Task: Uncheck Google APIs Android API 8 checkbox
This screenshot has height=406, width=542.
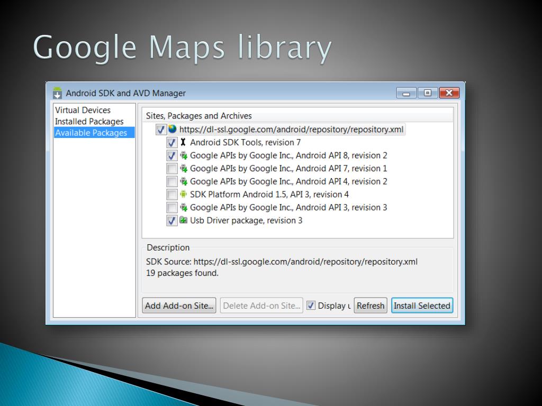Action: click(172, 155)
